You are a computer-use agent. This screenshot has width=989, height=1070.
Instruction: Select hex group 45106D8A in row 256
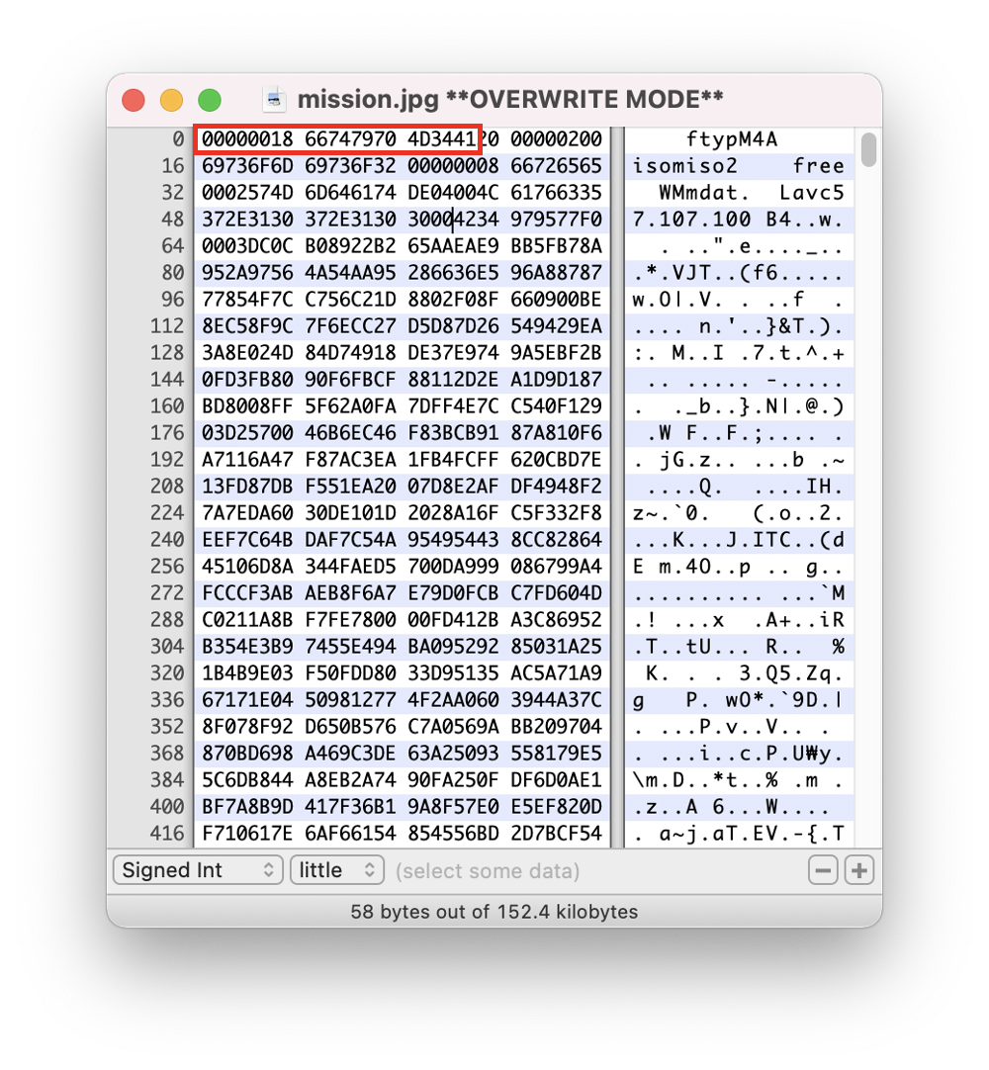tap(247, 566)
